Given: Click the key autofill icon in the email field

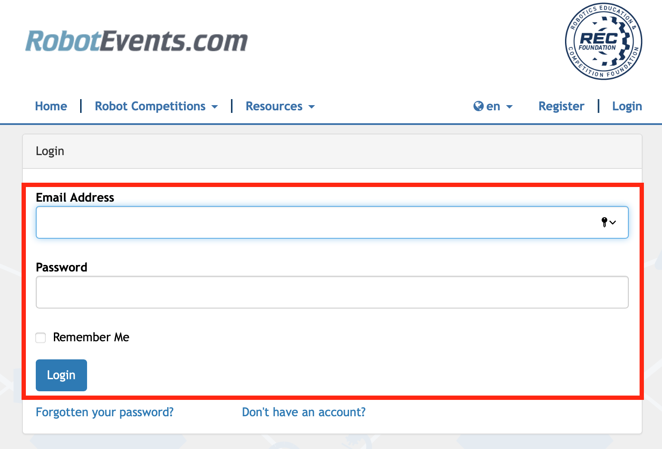Looking at the screenshot, I should [x=604, y=222].
